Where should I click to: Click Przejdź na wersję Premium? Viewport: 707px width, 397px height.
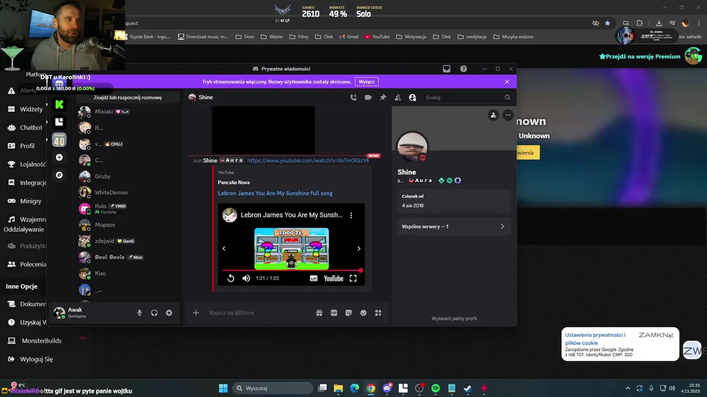(x=640, y=56)
